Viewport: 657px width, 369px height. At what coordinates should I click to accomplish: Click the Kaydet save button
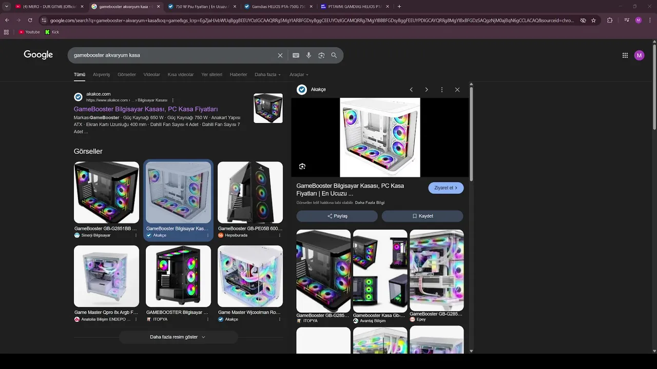[422, 216]
